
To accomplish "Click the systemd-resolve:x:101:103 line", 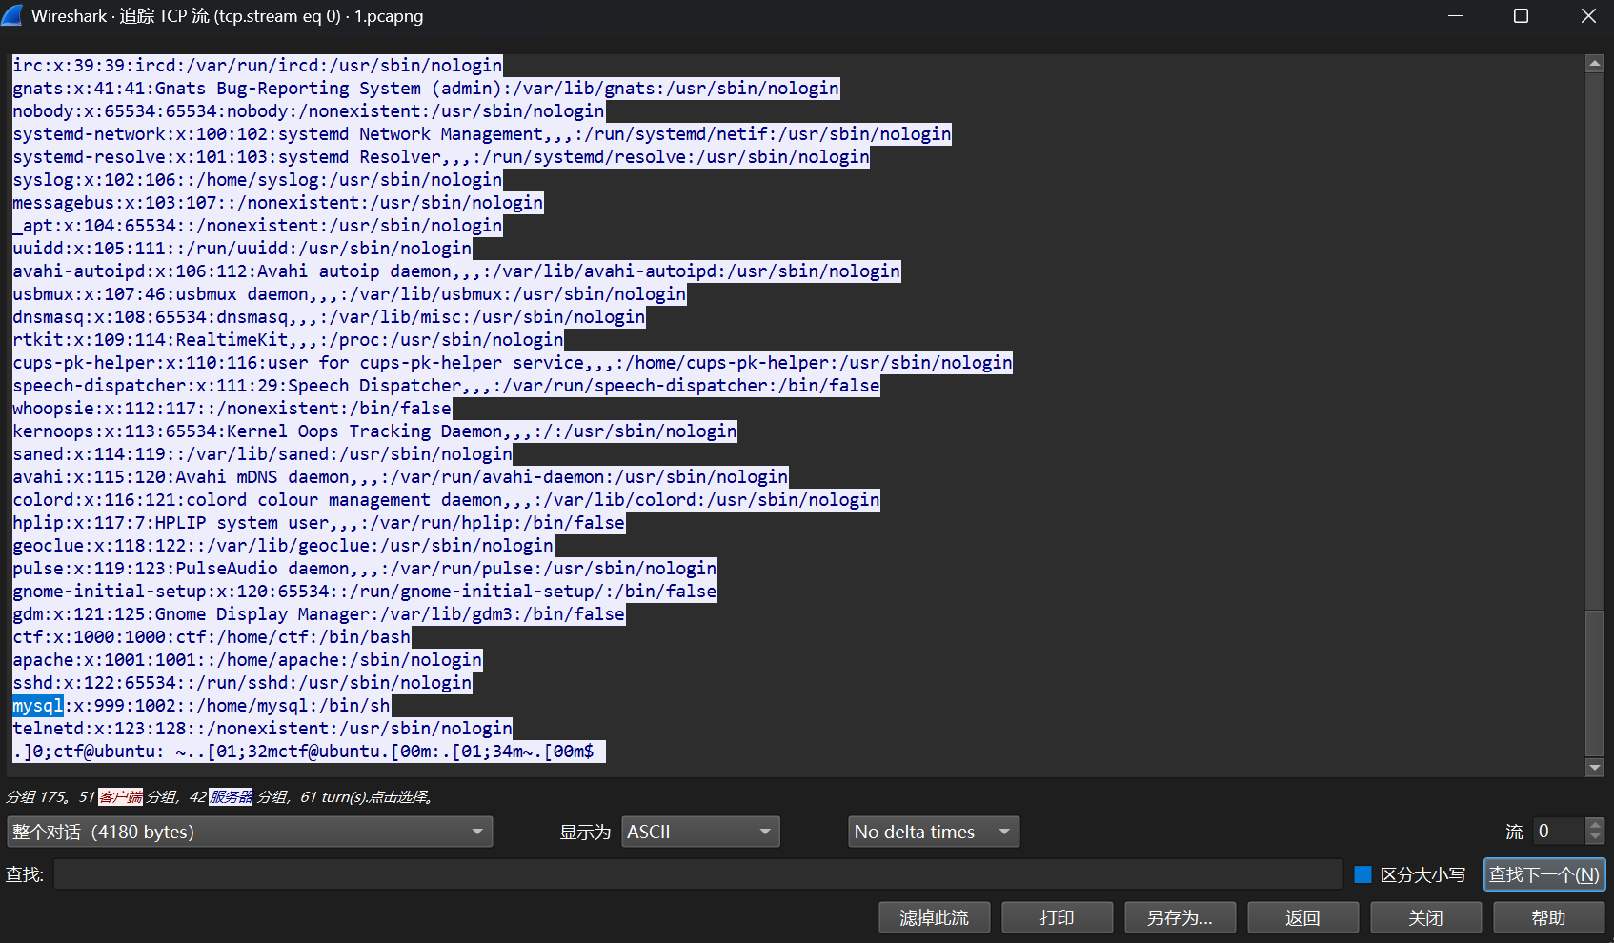I will [441, 157].
